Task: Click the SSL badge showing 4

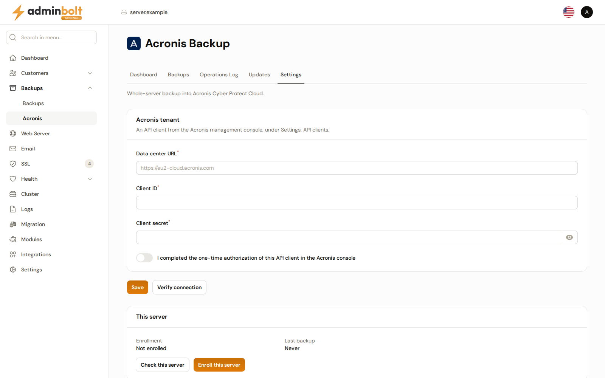Action: (89, 164)
